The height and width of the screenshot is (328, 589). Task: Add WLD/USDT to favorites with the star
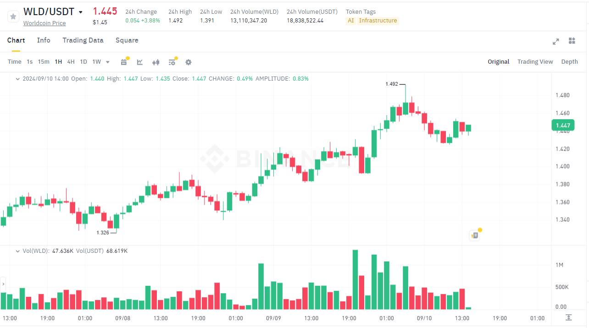pos(13,16)
